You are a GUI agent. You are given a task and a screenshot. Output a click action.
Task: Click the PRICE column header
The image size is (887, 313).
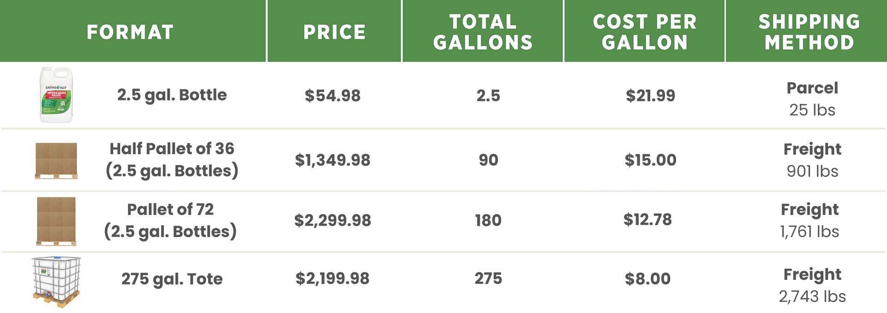pyautogui.click(x=334, y=32)
